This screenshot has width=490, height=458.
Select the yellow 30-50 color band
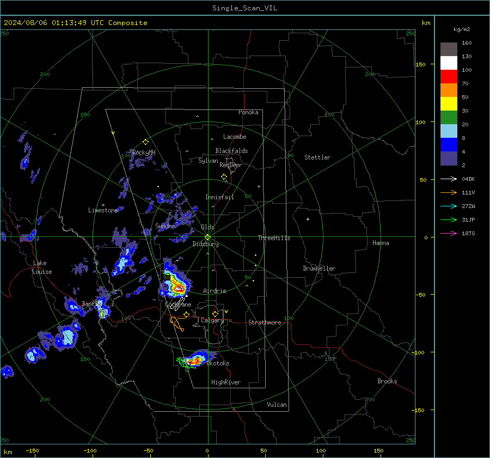point(449,104)
